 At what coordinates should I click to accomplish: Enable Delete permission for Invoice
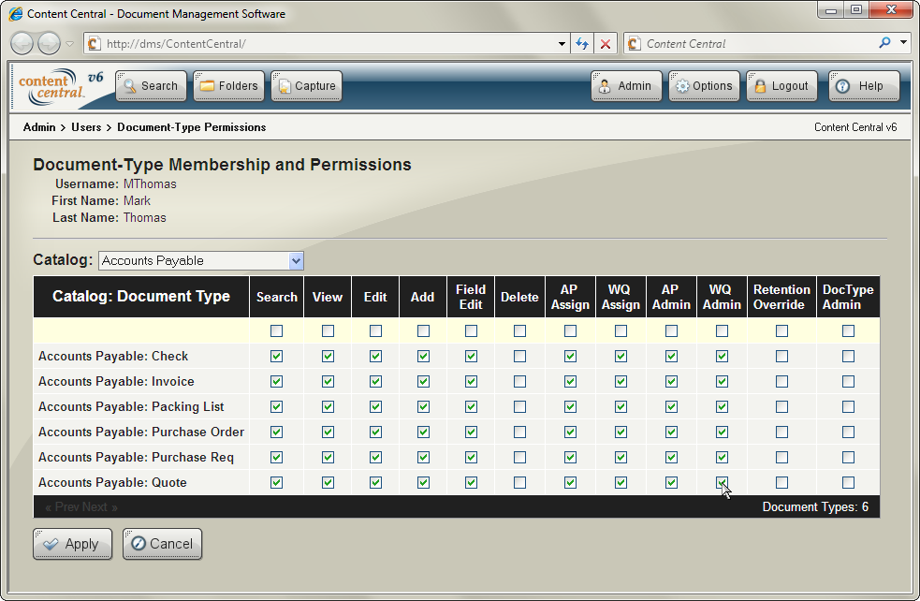tap(519, 382)
